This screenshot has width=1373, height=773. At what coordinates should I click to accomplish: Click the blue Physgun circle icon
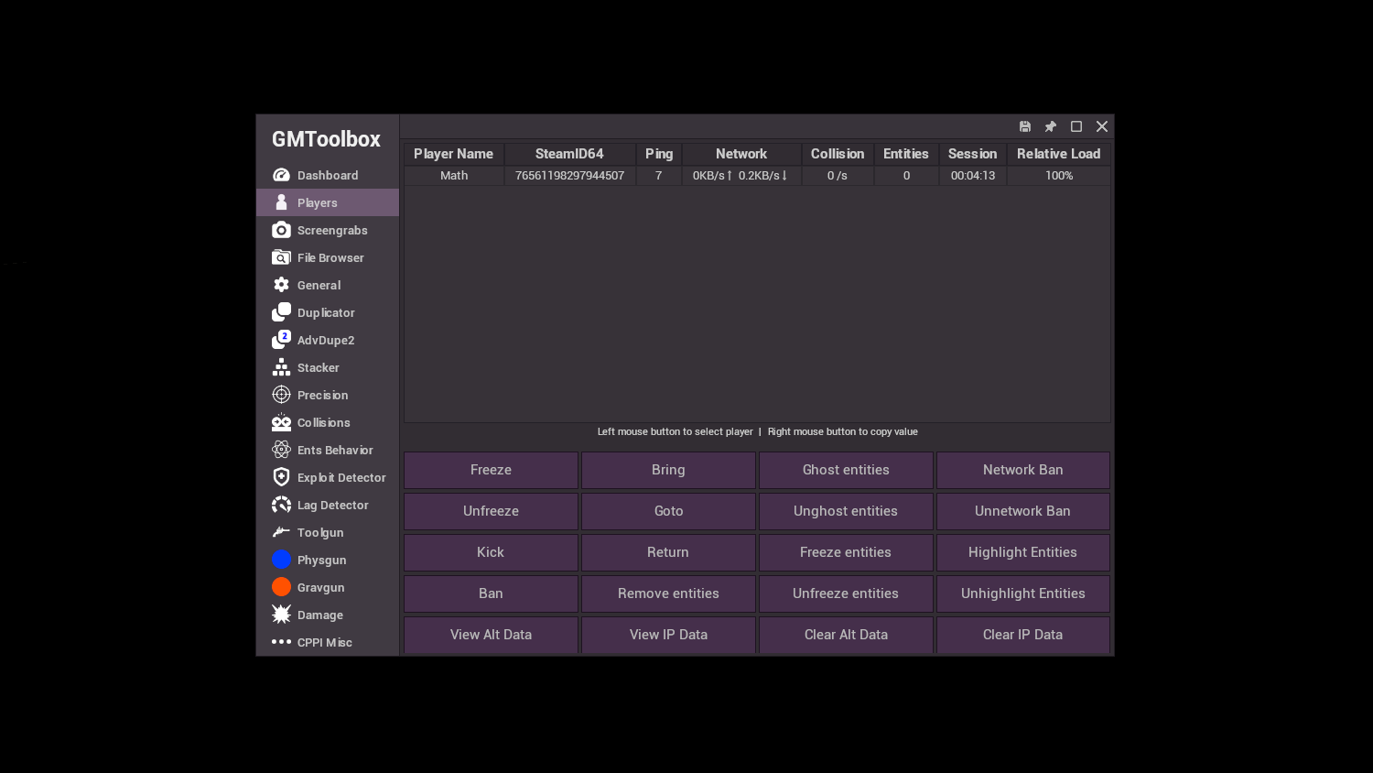(x=281, y=560)
